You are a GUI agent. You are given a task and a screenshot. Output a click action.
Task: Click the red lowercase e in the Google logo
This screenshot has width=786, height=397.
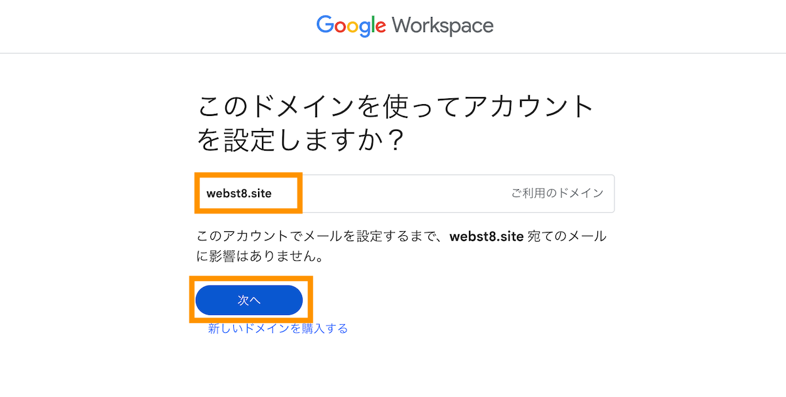click(379, 28)
